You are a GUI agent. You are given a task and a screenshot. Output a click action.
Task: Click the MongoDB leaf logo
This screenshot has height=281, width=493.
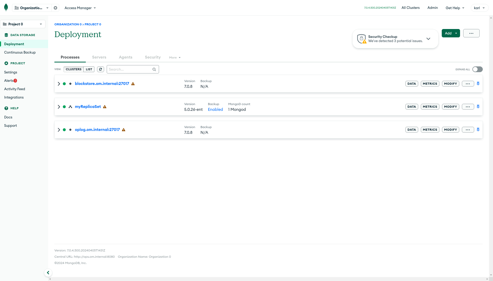click(x=6, y=8)
